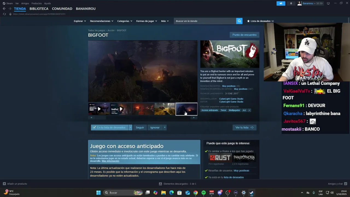350x197 pixels.
Task: Expand the Recomendaciones menu
Action: click(102, 21)
